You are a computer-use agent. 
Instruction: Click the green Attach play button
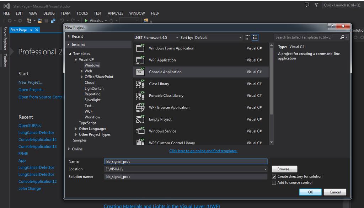coord(86,21)
